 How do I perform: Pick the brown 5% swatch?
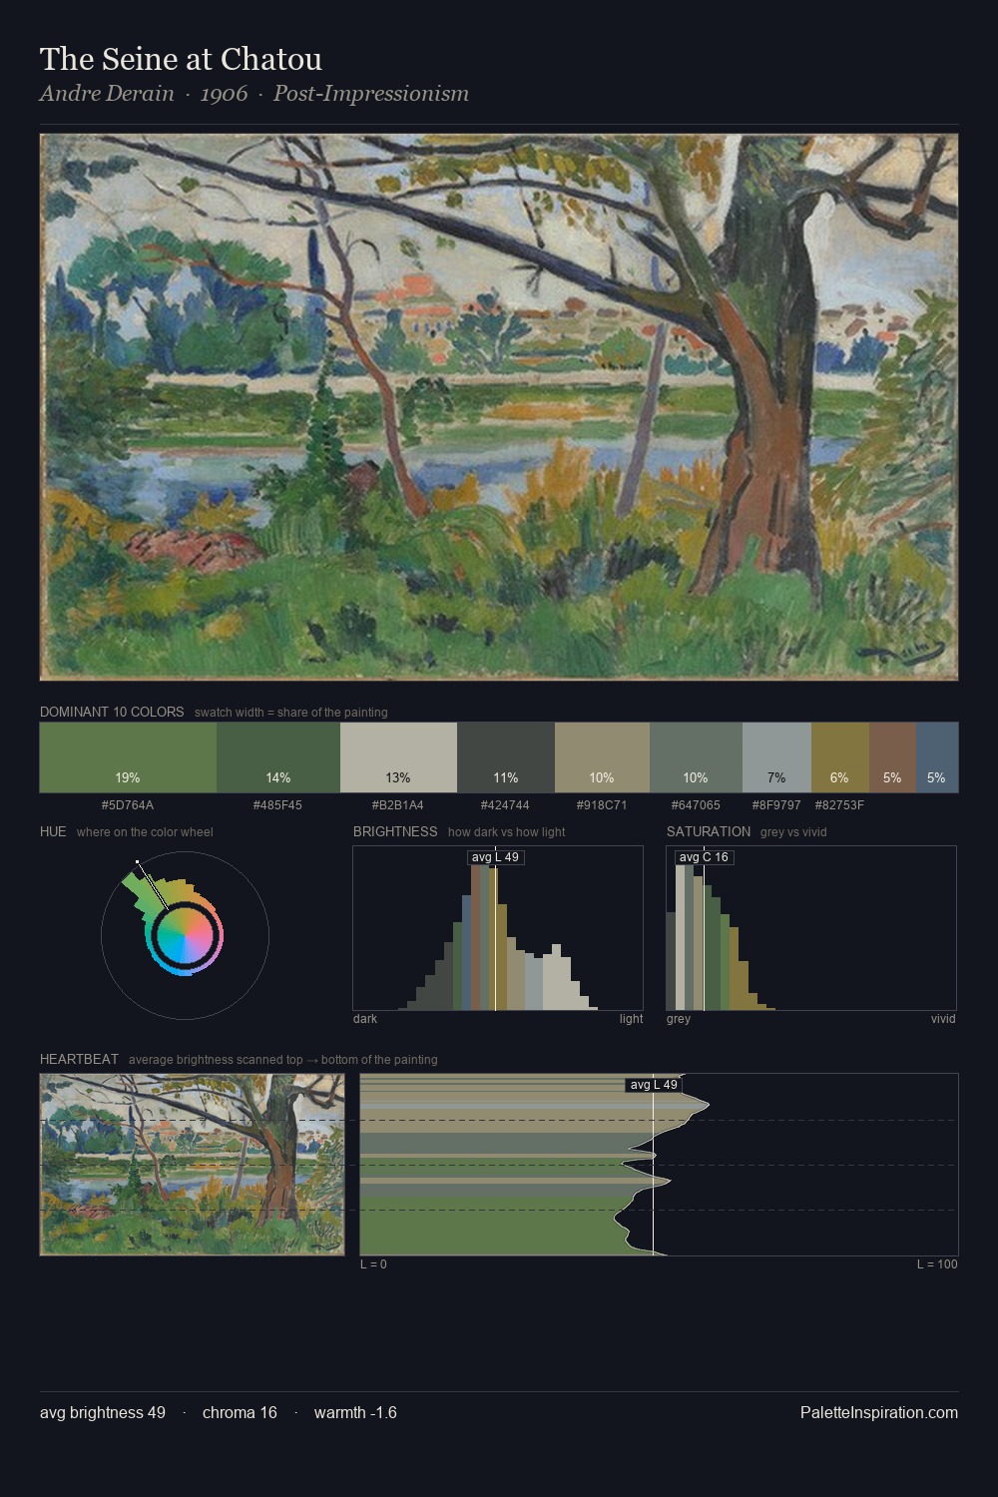pyautogui.click(x=892, y=757)
